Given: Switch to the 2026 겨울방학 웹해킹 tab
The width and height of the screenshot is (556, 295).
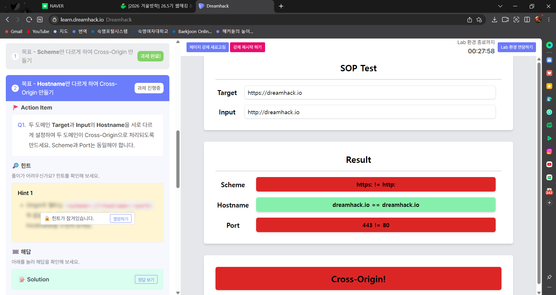Looking at the screenshot, I should 157,6.
